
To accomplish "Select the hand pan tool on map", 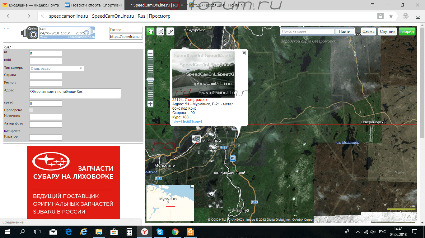I will (x=151, y=31).
